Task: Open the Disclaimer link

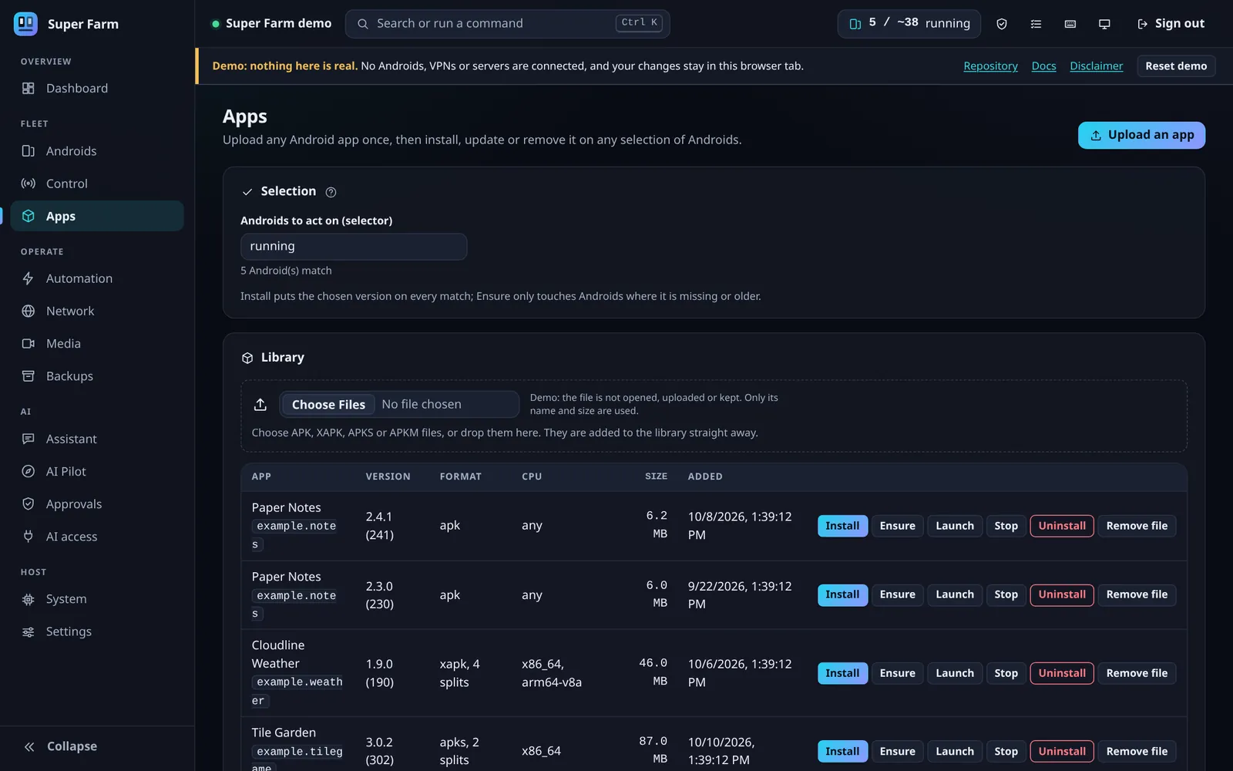Action: [1096, 66]
